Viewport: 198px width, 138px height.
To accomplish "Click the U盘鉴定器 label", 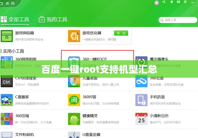I will point(91,135).
